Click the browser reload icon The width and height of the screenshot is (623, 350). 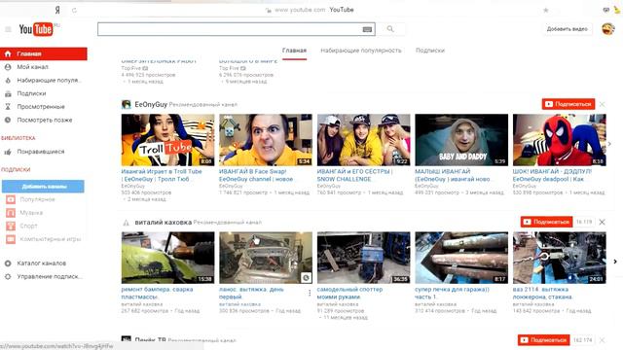point(74,11)
